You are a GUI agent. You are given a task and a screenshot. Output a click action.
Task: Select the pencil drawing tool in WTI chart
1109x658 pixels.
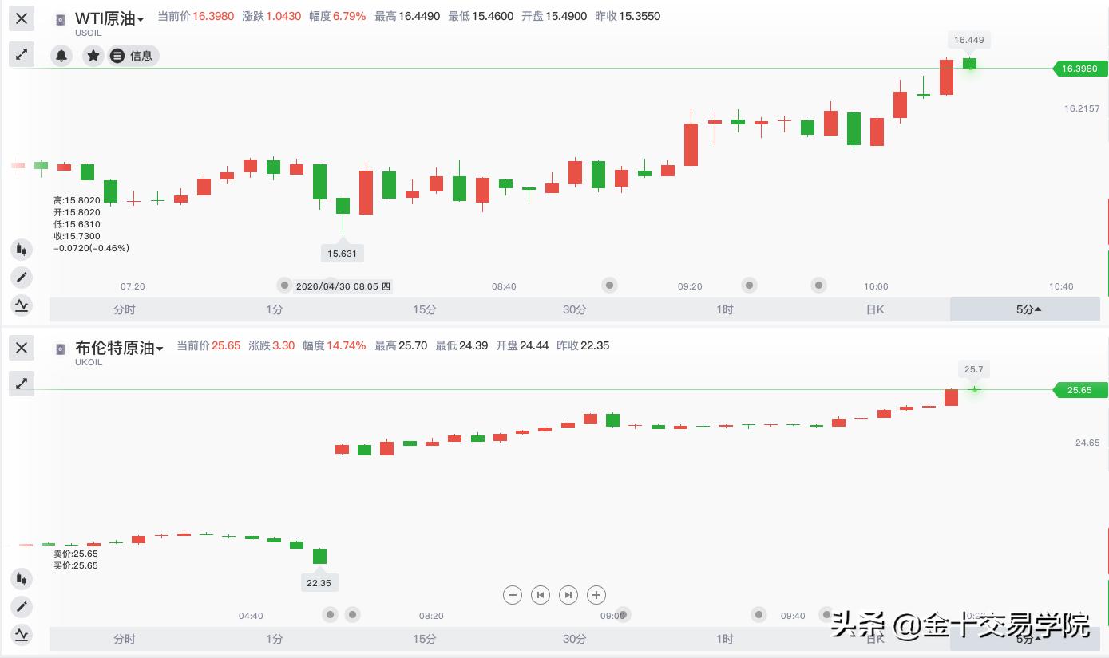pos(22,278)
